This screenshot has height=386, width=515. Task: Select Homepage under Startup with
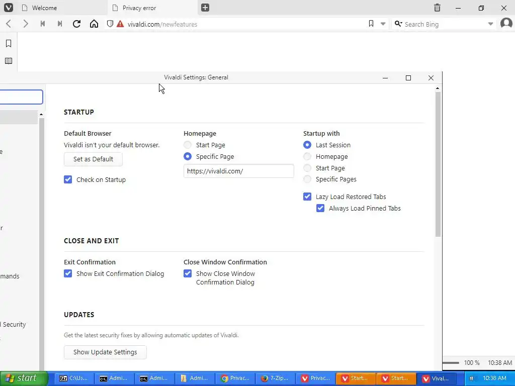click(307, 157)
